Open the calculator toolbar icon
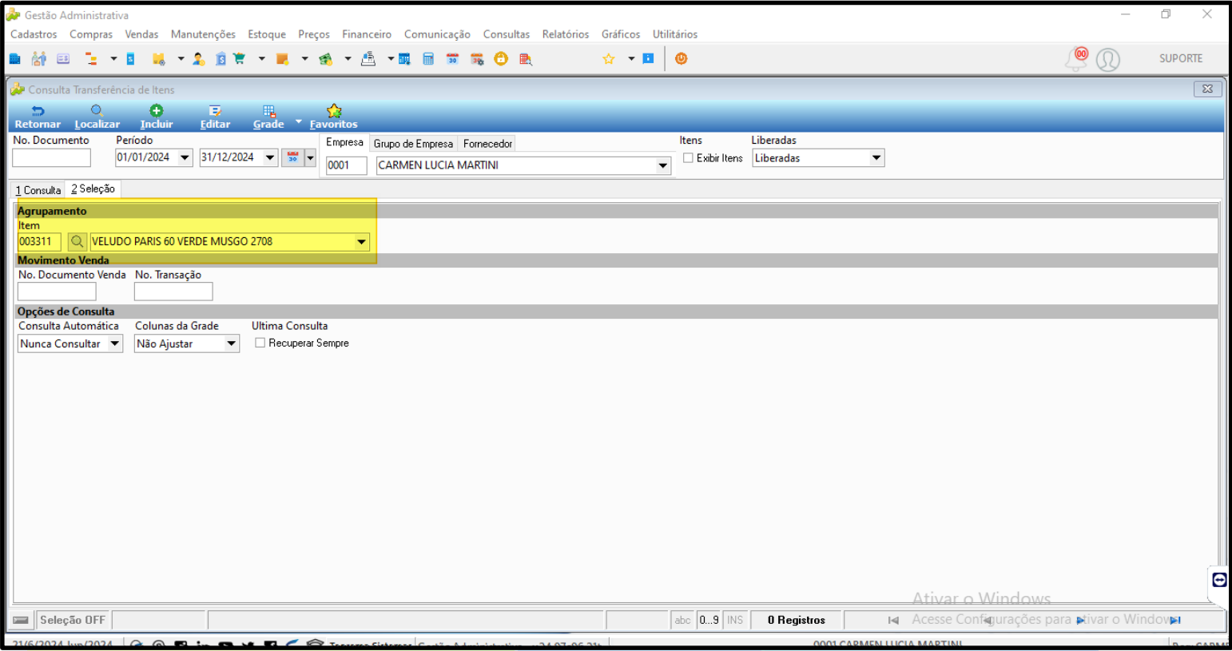This screenshot has width=1232, height=651. 428,59
